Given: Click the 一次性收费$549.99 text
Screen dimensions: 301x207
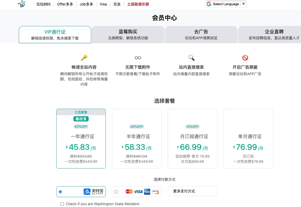Looking at the screenshot, I should pos(81,161).
